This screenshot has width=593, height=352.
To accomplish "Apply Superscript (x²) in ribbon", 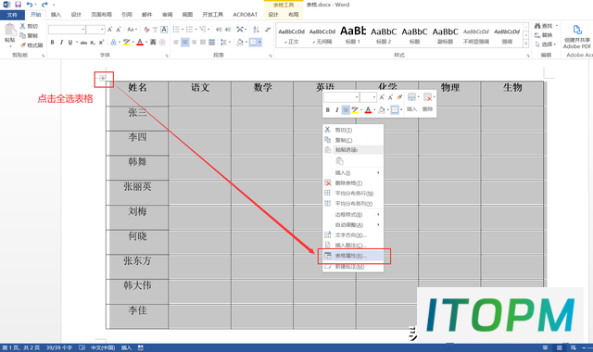I will [x=101, y=43].
